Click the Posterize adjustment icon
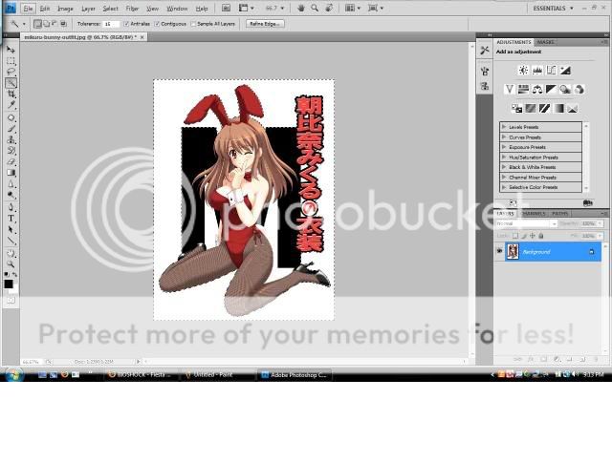The width and height of the screenshot is (612, 463). point(531,108)
